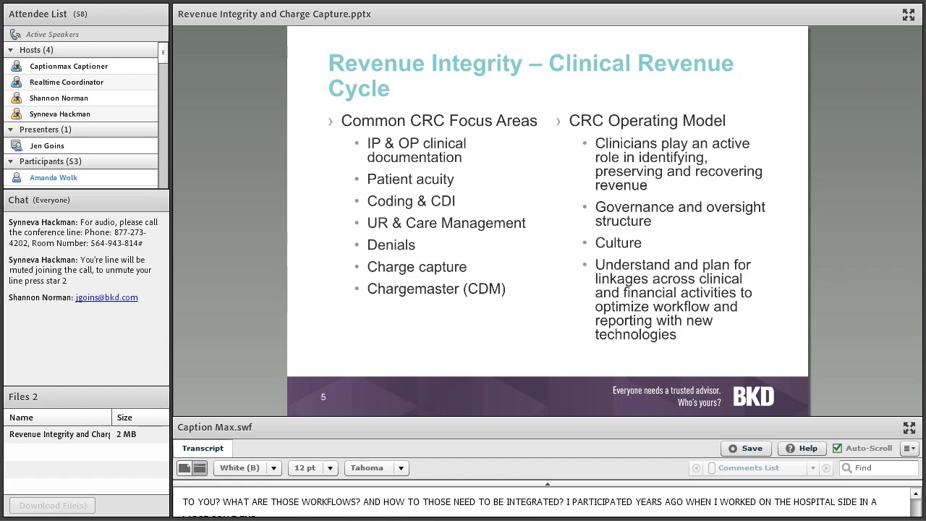Toggle the Auto-Scroll checkbox
This screenshot has height=521, width=926.
pos(837,449)
